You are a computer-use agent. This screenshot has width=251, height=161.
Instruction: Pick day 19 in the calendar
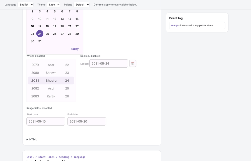coord(54,26)
